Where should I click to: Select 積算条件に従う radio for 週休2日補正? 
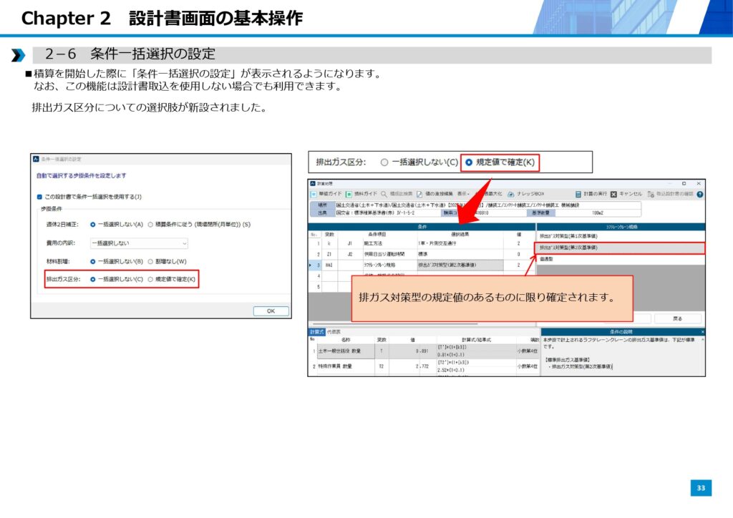tap(150, 225)
